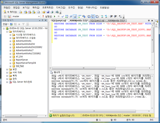The height and width of the screenshot is (123, 160).
Task: Toggle the highlighted Template Parameters icon
Action: pos(75,16)
